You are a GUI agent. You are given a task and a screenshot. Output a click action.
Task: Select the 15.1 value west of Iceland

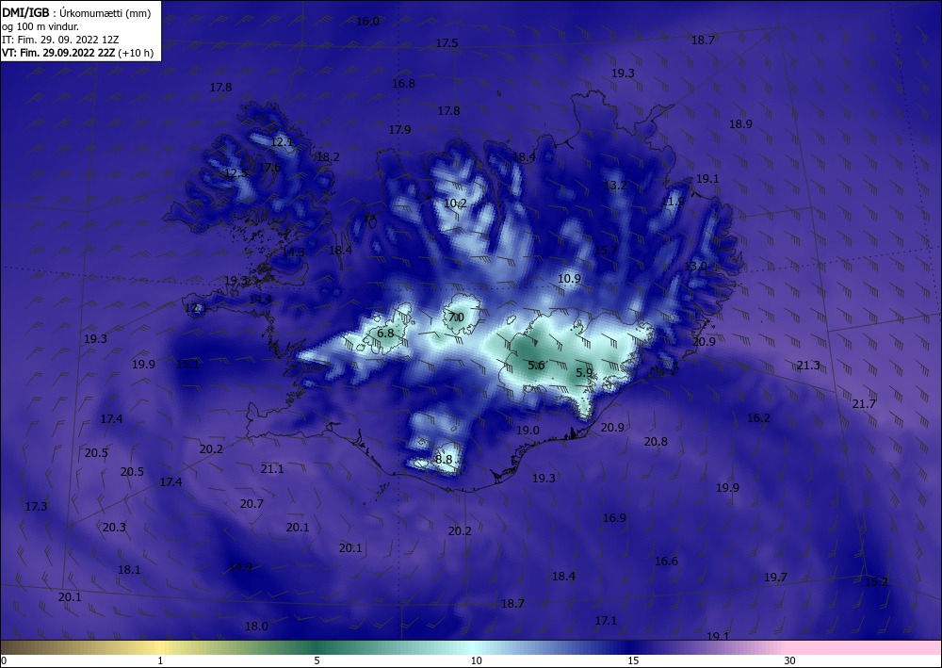coord(187,364)
